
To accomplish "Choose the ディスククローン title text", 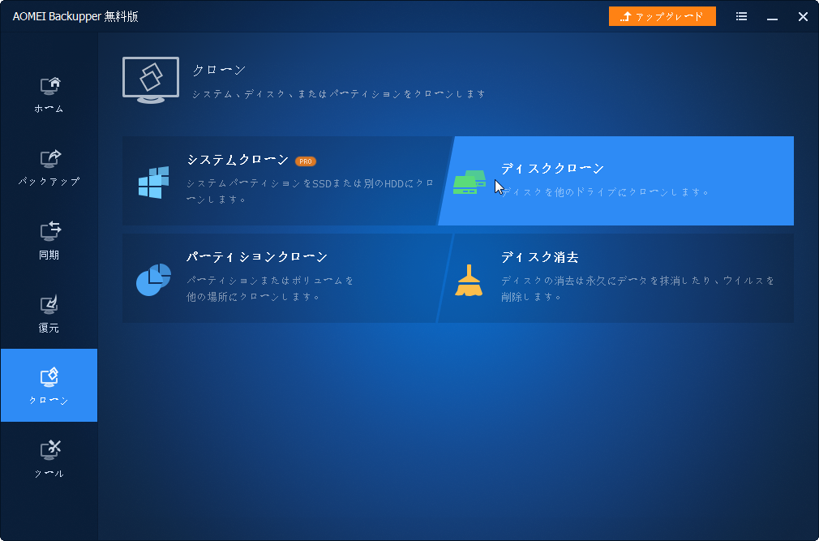I will tap(552, 169).
